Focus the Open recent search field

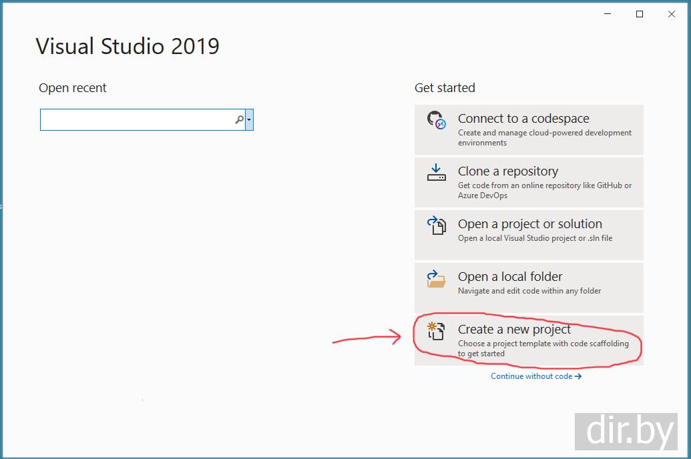pyautogui.click(x=142, y=120)
